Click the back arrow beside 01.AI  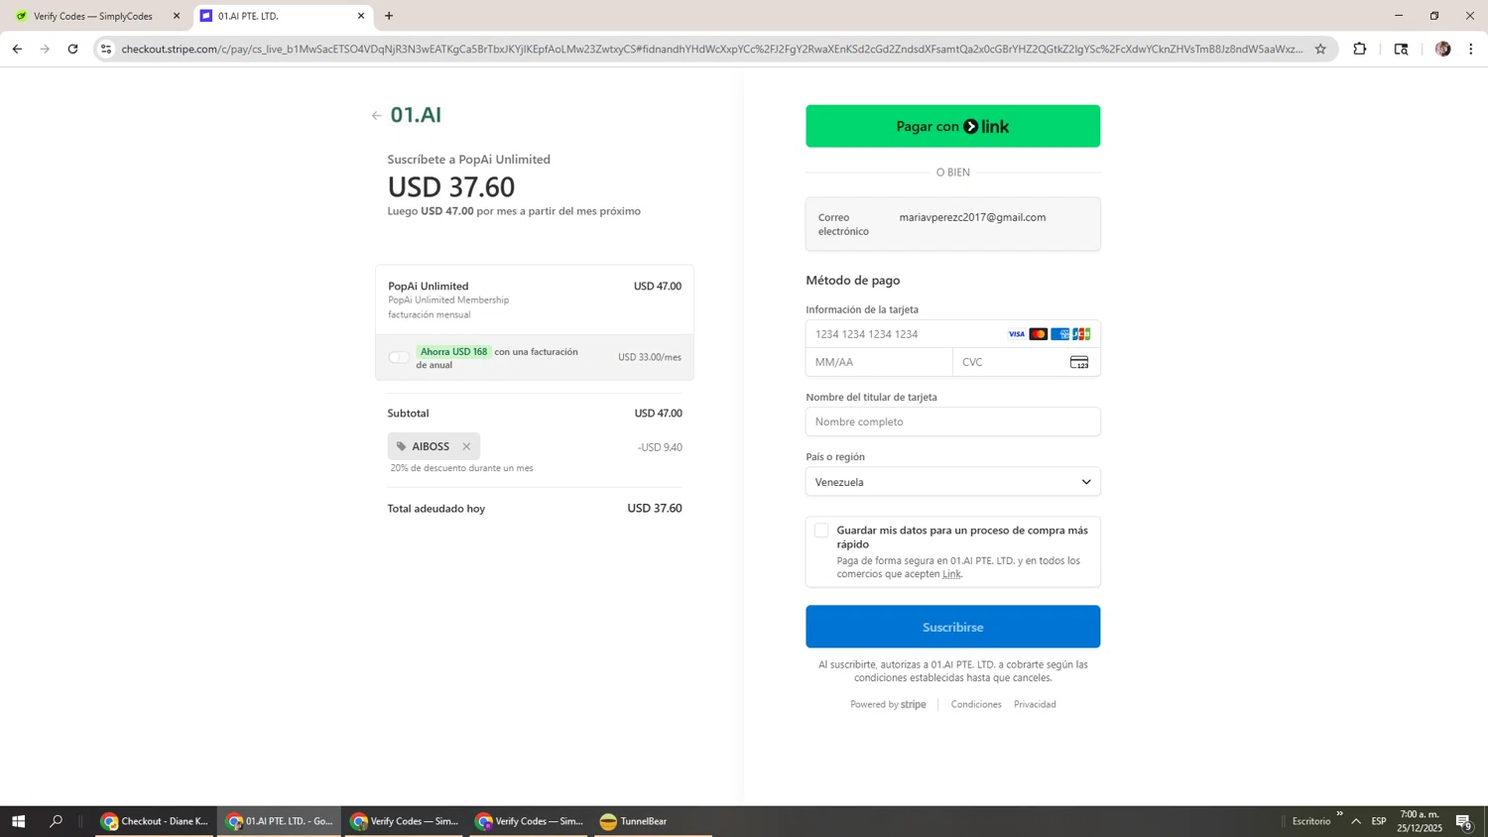point(376,116)
